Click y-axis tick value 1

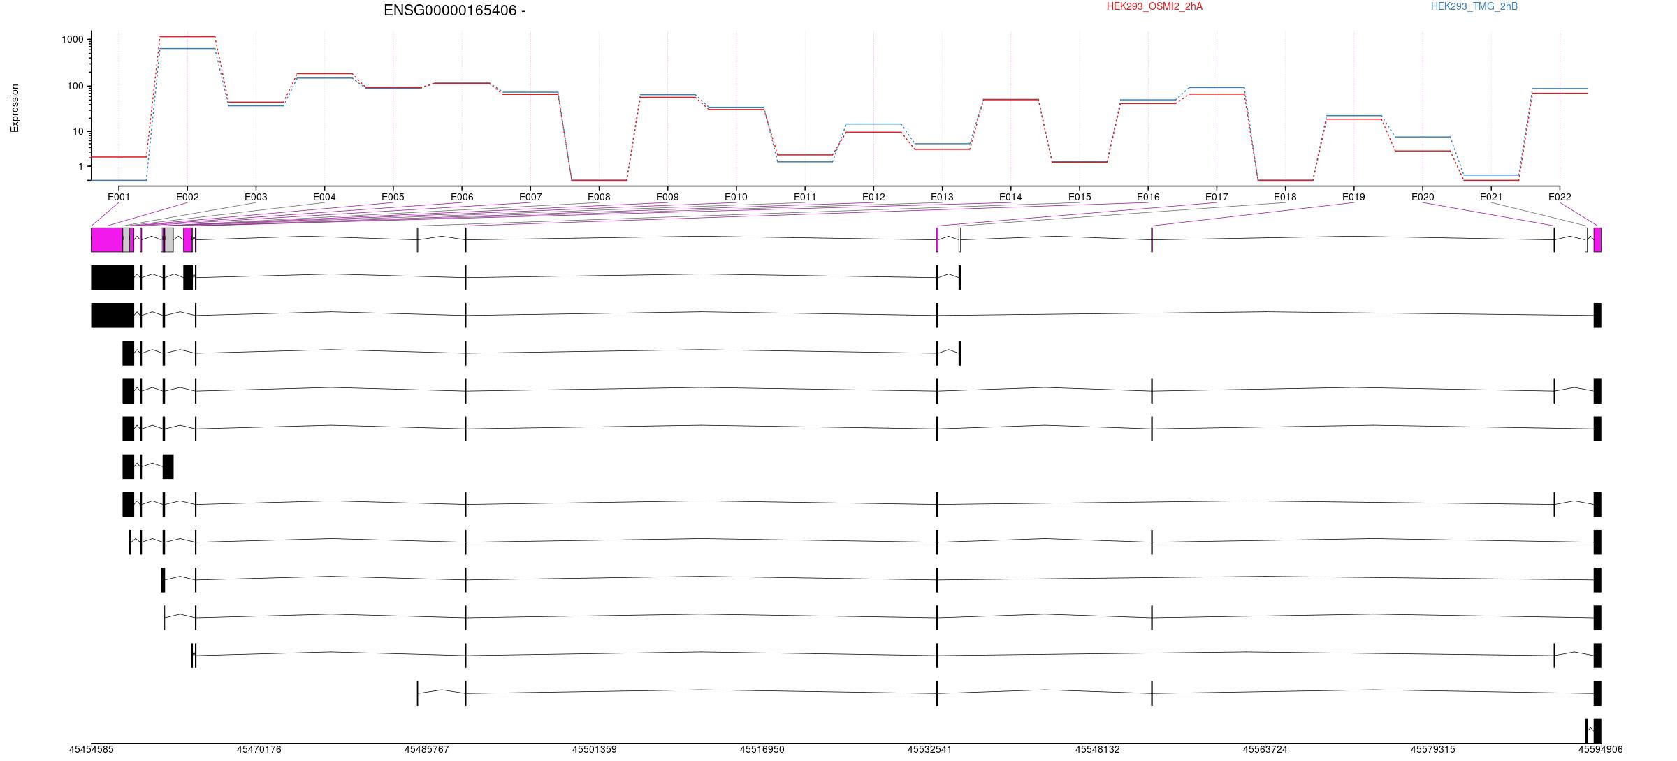pos(81,167)
